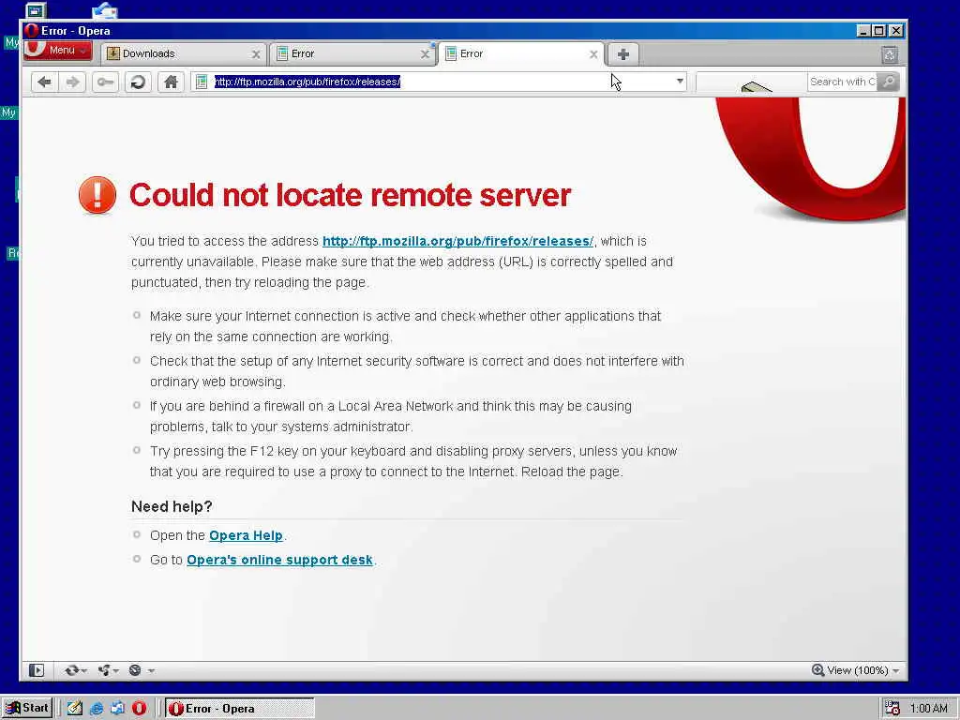
Task: Launch Internet Explorer from Quick Launch
Action: click(97, 709)
